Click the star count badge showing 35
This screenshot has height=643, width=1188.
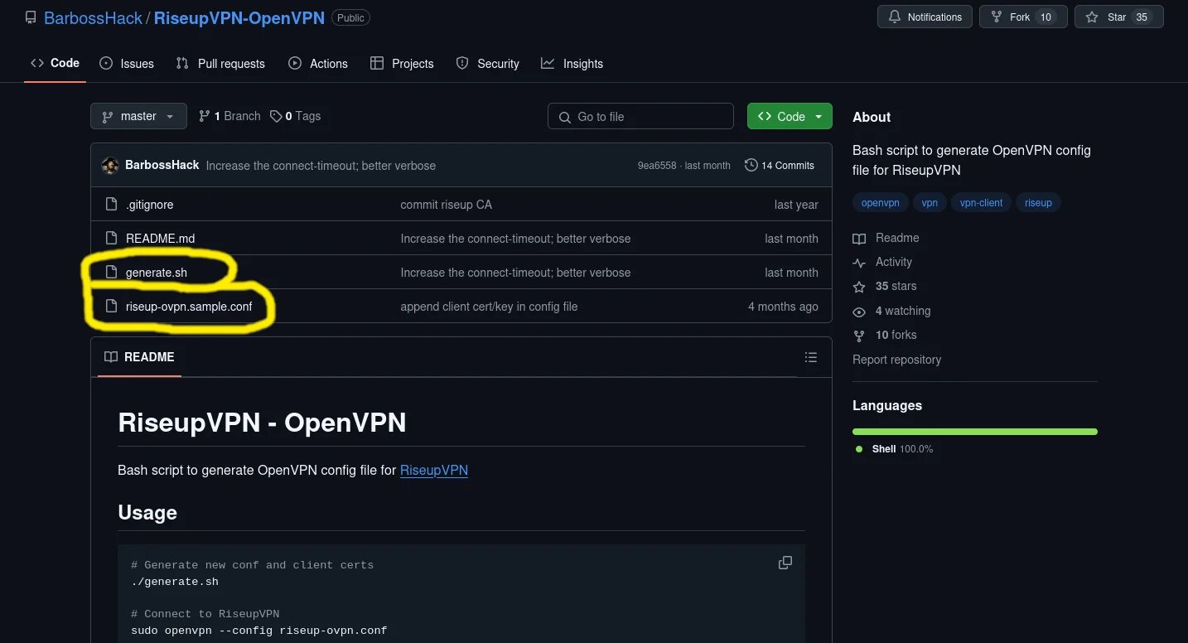pyautogui.click(x=1142, y=17)
